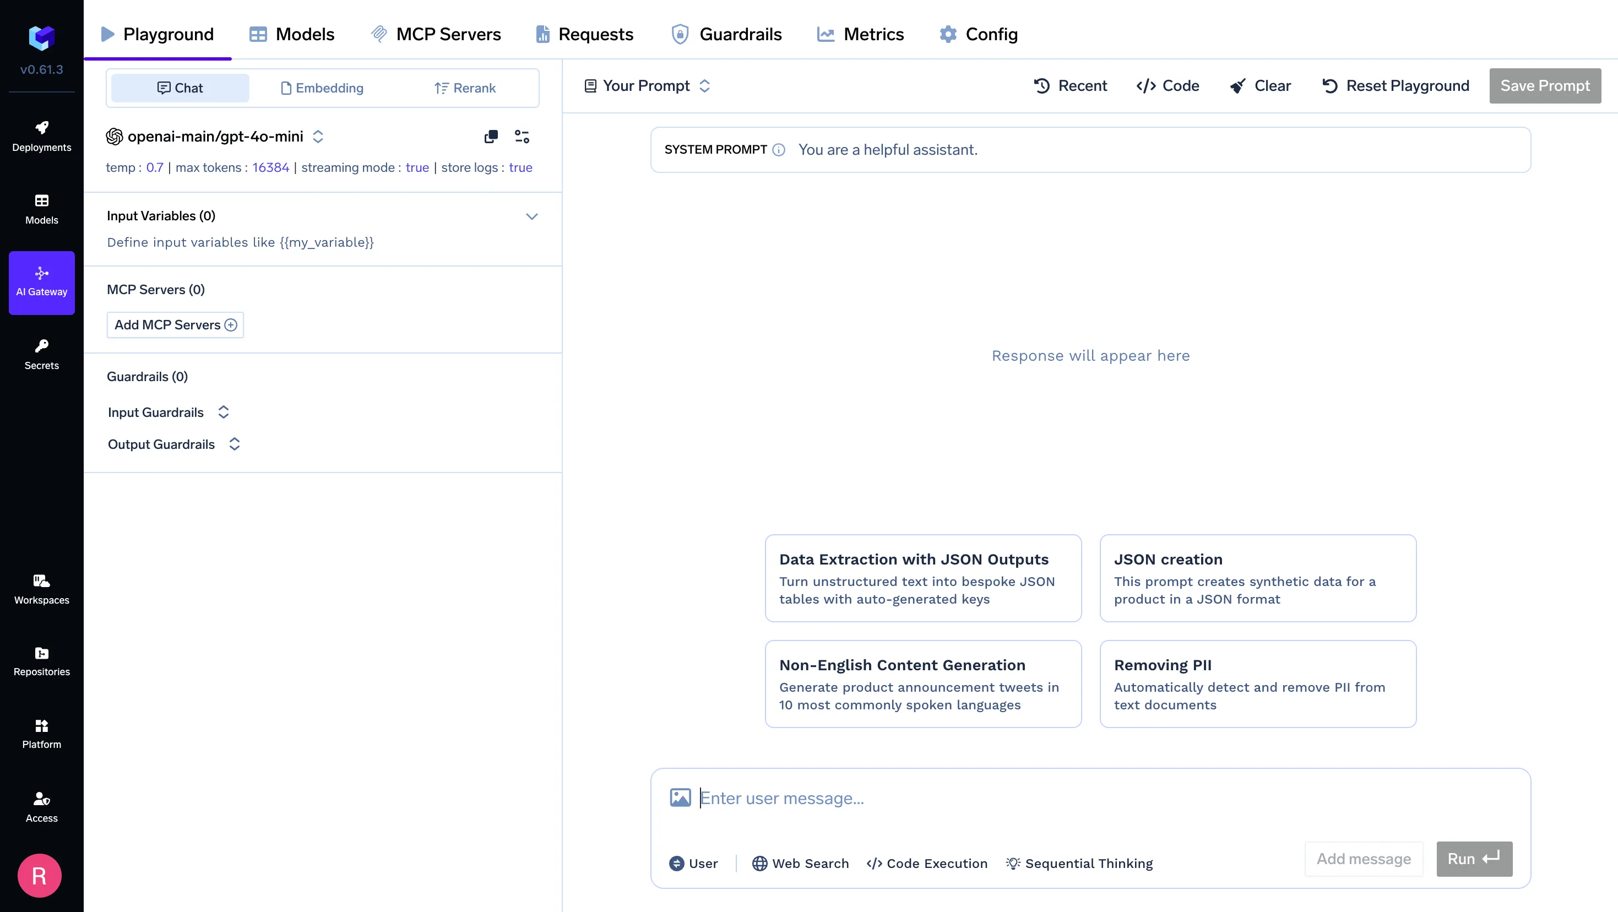Viewport: 1618px width, 912px height.
Task: Go to Workspaces in the sidebar
Action: tap(41, 589)
